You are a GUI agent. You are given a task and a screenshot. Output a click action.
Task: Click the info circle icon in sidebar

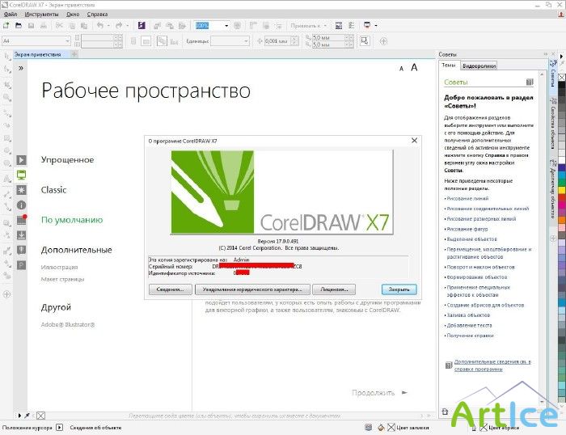point(21,205)
